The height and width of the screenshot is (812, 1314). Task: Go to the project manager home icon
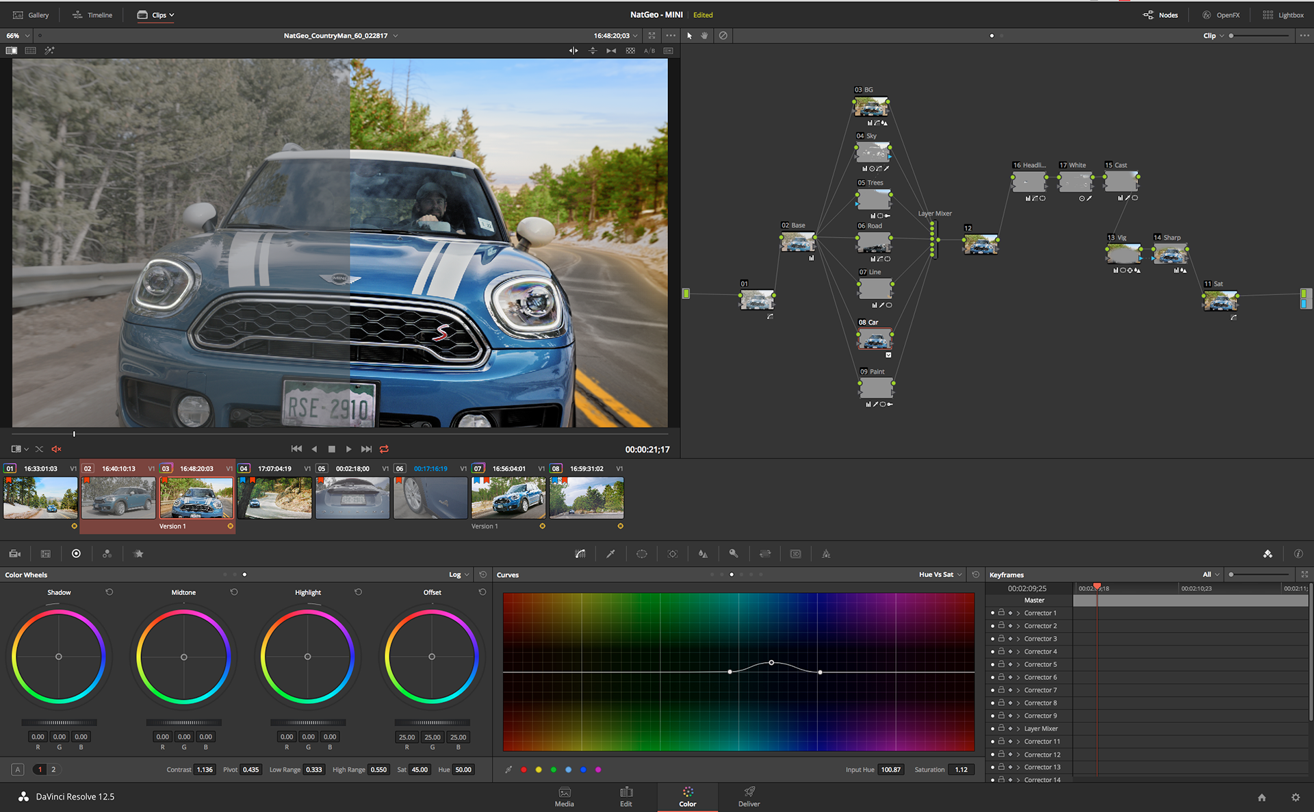pos(1262,798)
